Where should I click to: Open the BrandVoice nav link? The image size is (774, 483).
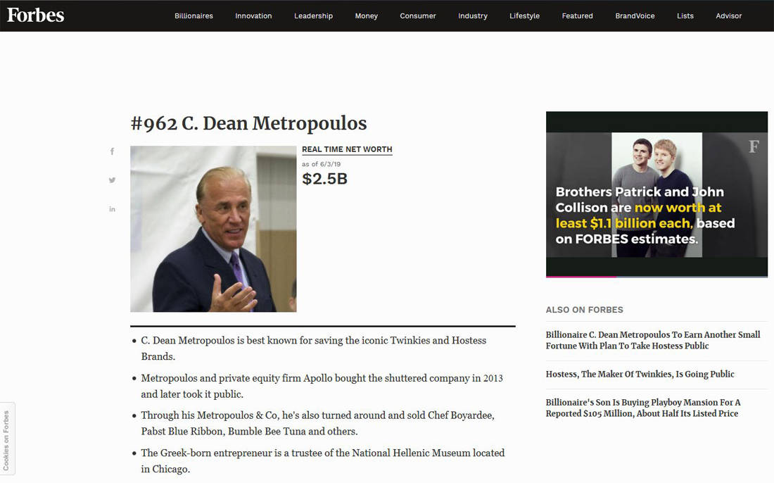pyautogui.click(x=635, y=15)
